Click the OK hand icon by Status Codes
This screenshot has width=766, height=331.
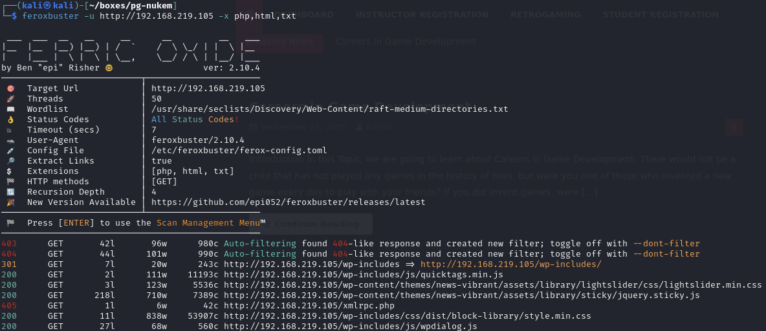(10, 120)
